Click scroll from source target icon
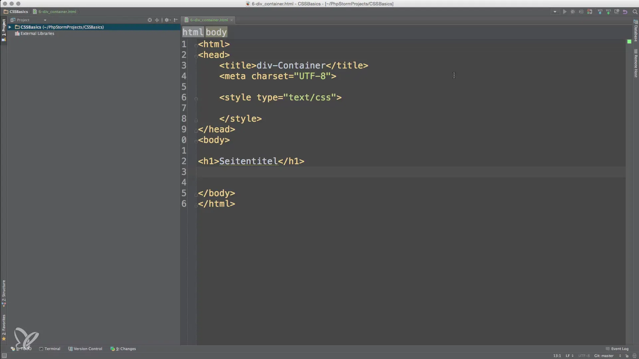 click(x=150, y=20)
